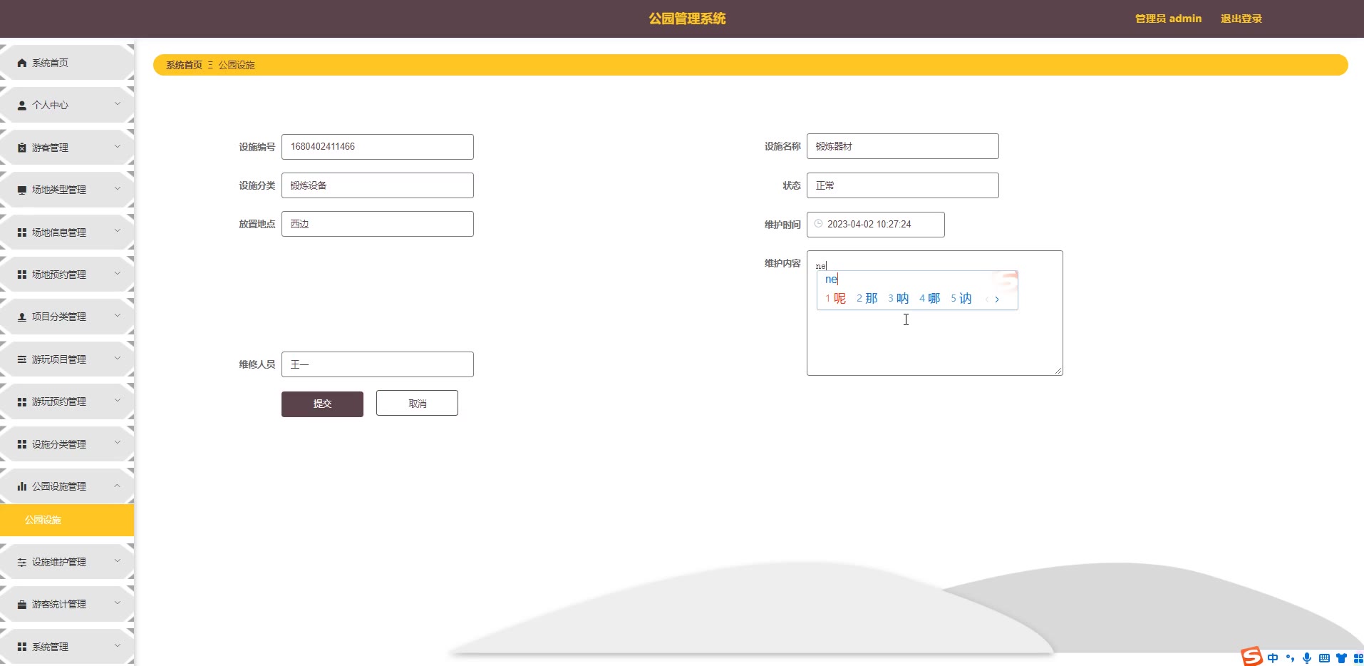Viewport: 1364px width, 666px height.
Task: Expand the 系统管理 chevron
Action: pyautogui.click(x=118, y=645)
